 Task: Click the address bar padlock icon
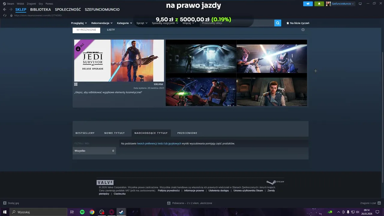pos(11,15)
